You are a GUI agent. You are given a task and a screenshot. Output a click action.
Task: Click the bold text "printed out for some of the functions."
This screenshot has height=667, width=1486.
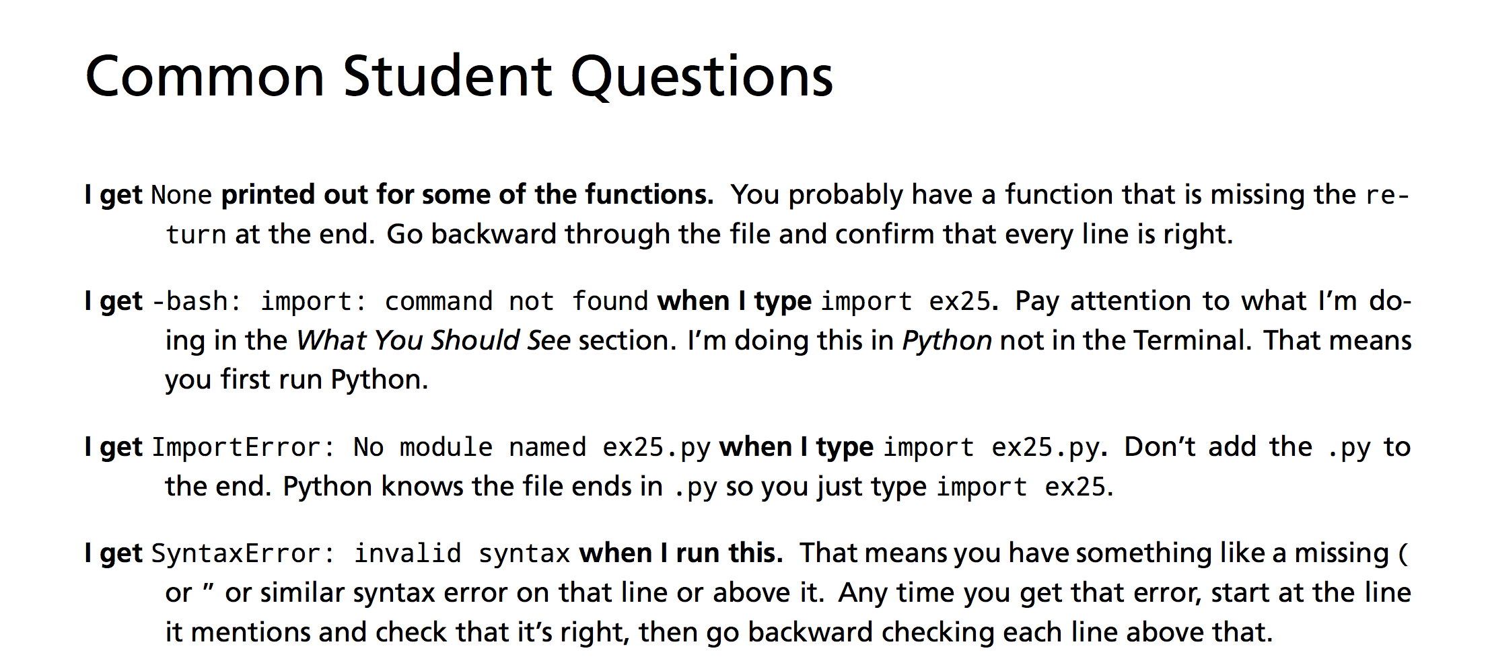pos(467,195)
